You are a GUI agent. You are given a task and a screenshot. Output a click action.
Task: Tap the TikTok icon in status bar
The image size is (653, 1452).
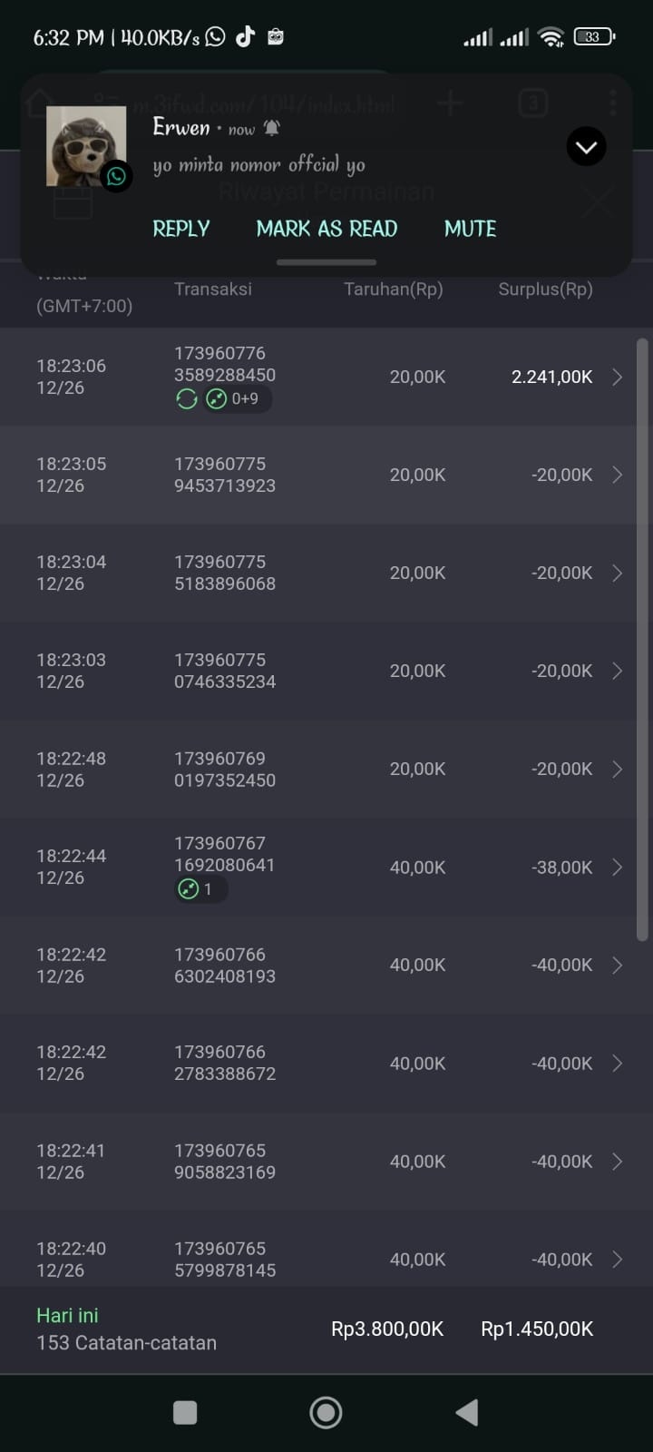point(245,37)
